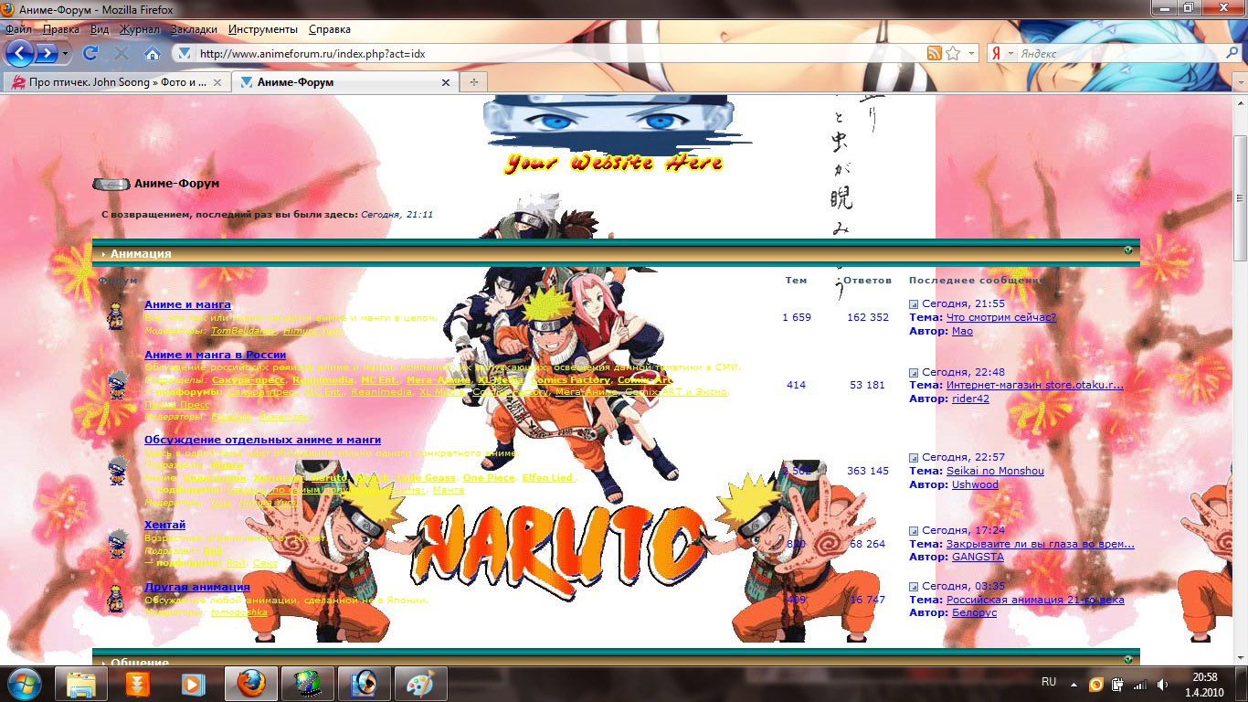Switch to Про птичек John Soong tab

click(117, 82)
